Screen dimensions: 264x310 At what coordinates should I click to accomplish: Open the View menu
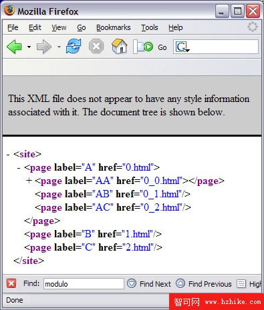click(x=59, y=27)
